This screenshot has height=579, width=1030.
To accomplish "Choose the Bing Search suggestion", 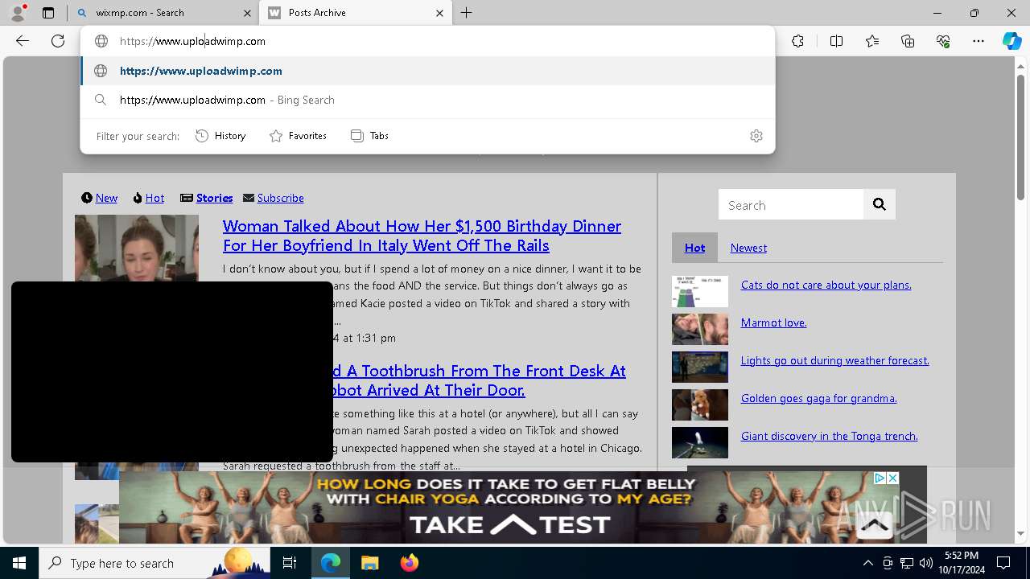I will coord(427,100).
